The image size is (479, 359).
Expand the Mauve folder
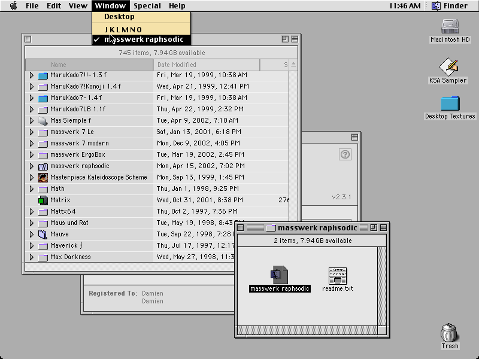[x=32, y=234]
